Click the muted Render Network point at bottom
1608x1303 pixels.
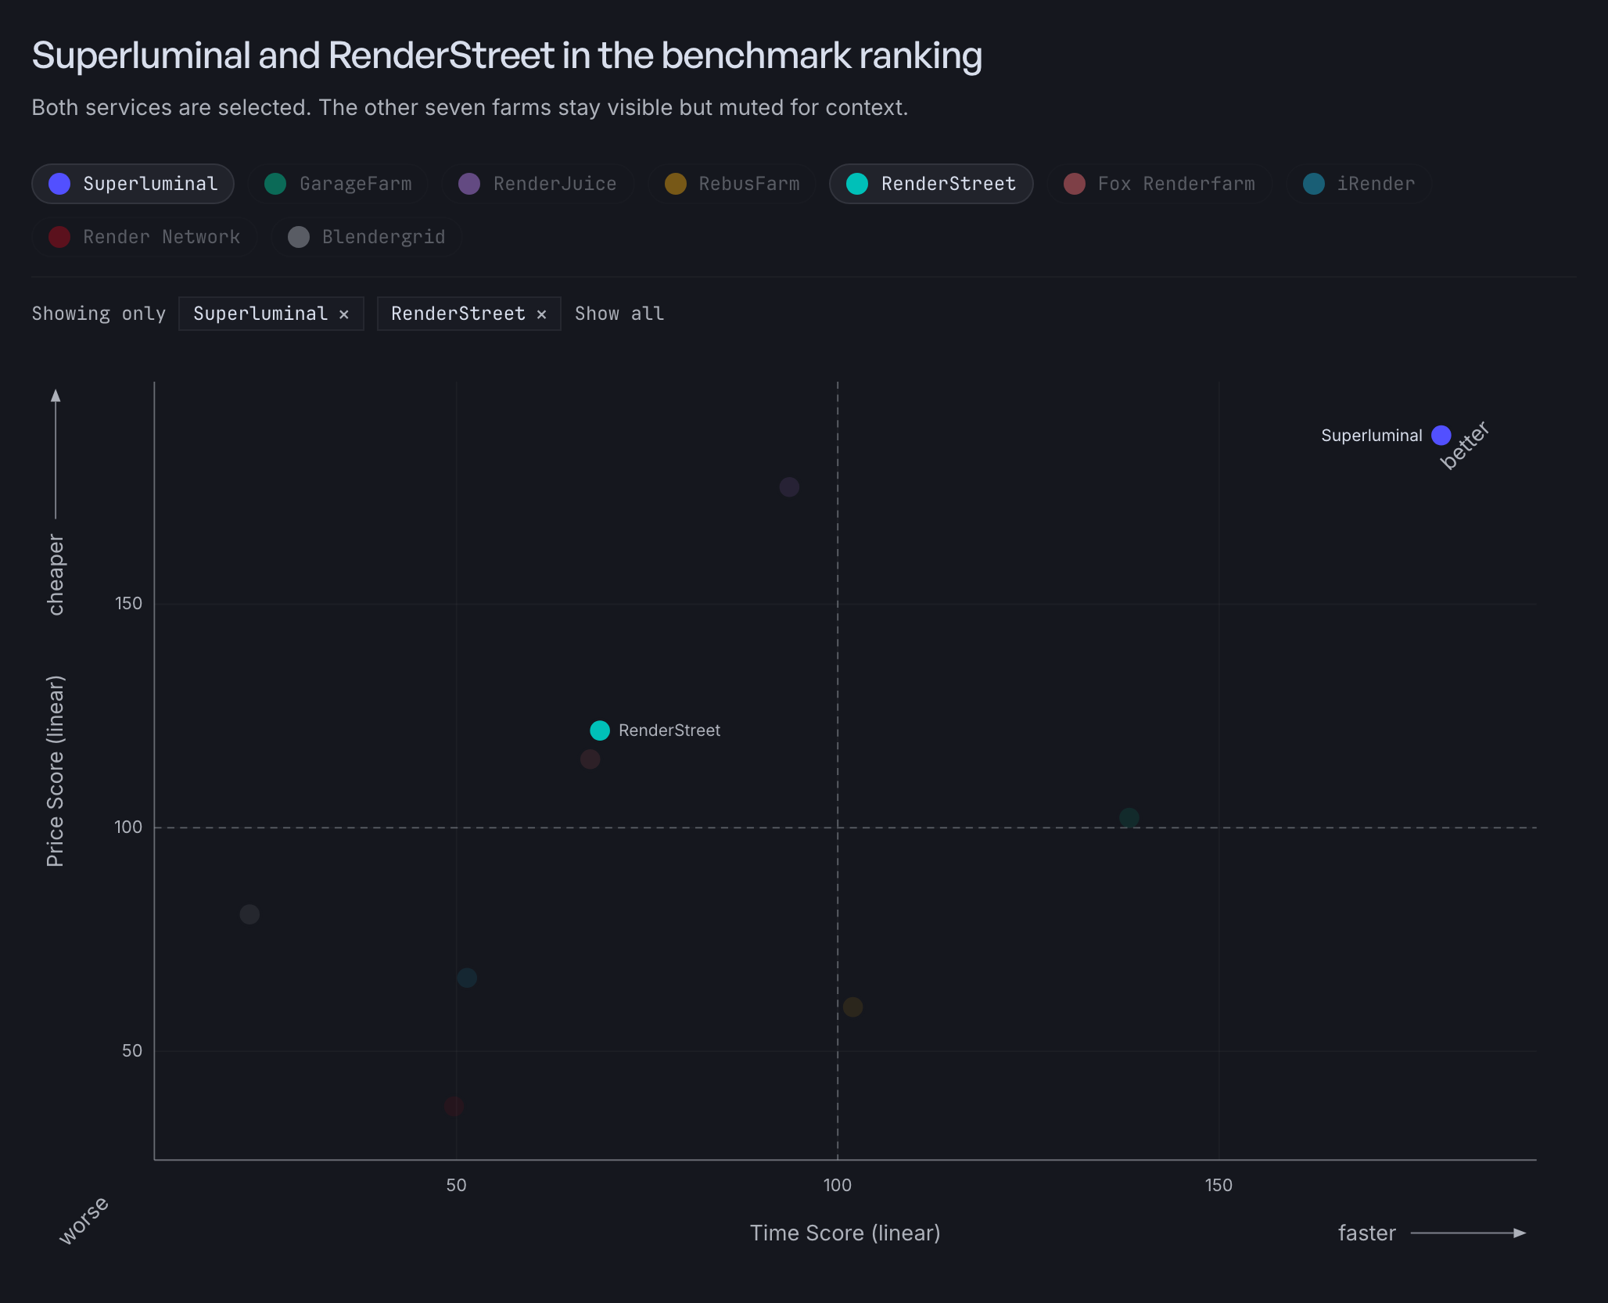[454, 1107]
